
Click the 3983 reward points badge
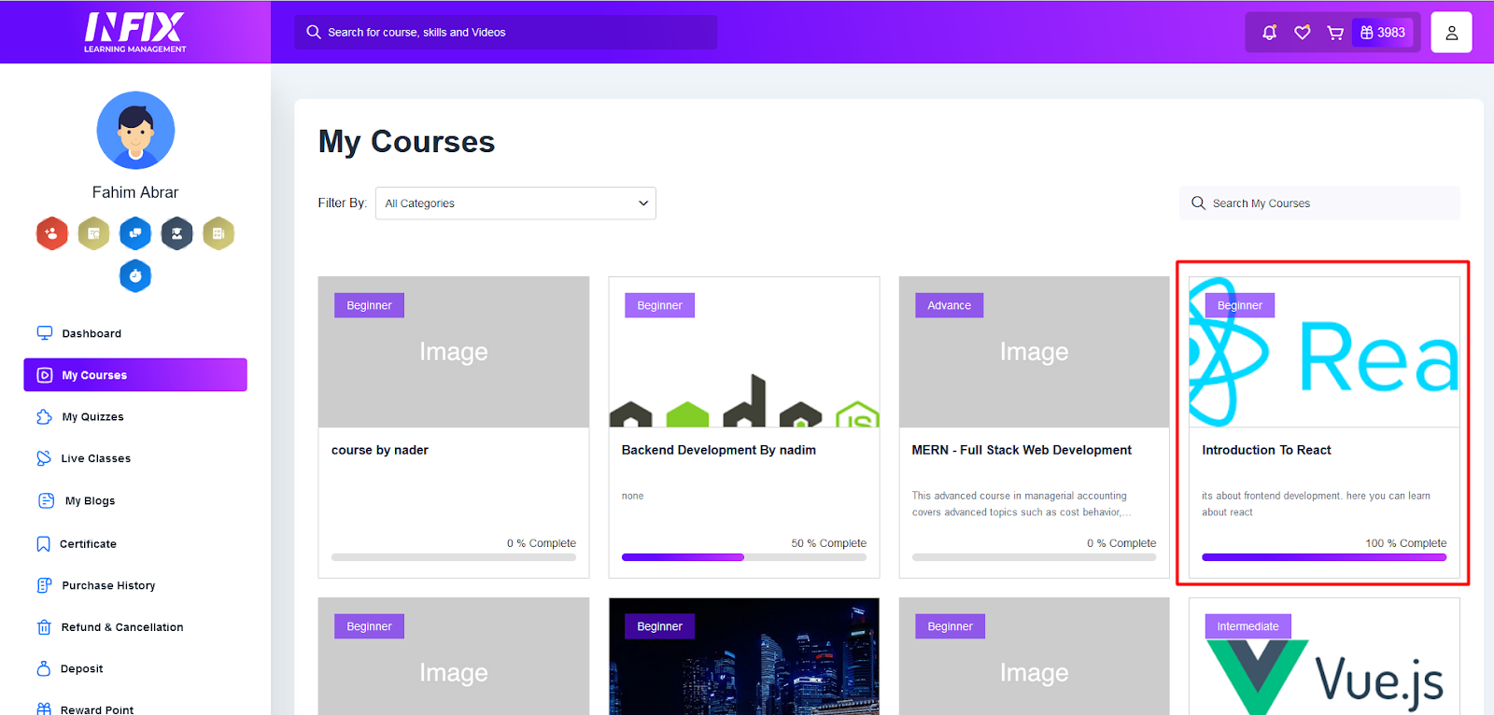coord(1383,33)
